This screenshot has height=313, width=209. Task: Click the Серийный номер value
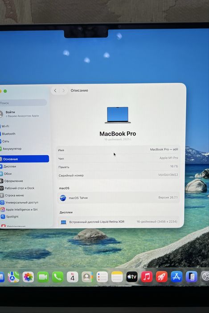(x=168, y=175)
